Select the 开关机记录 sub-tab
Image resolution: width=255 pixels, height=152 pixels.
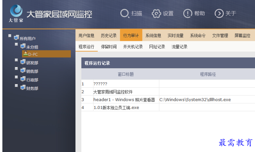coord(133,47)
